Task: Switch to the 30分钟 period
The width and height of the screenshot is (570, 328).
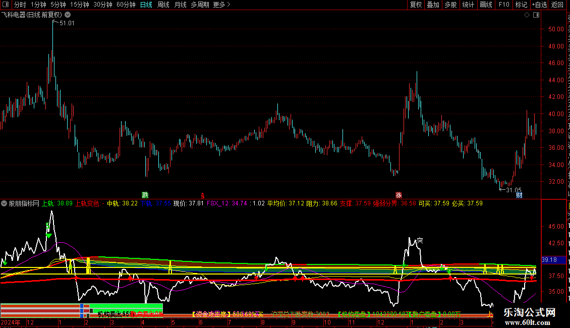Action: 103,5
